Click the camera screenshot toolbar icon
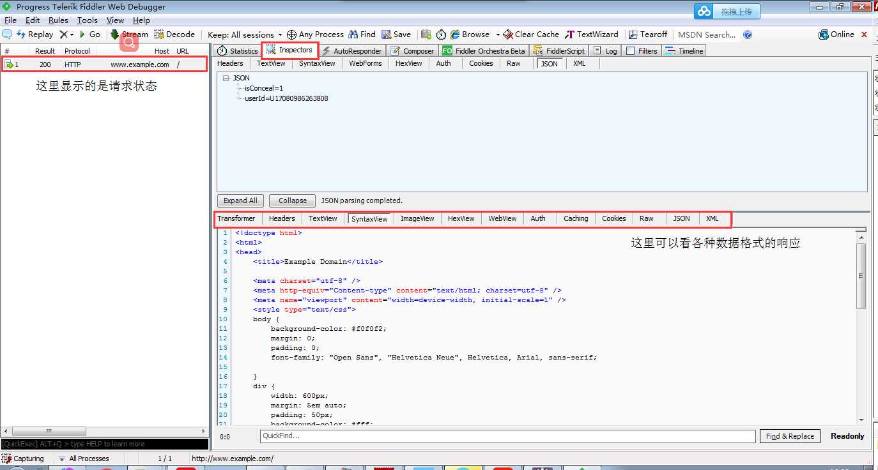This screenshot has width=878, height=470. [426, 34]
